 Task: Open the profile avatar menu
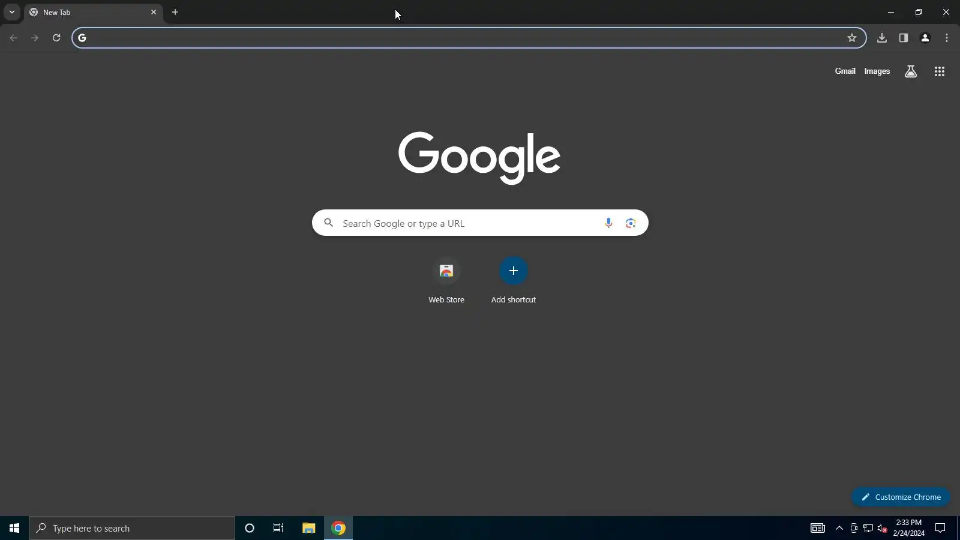coord(925,38)
